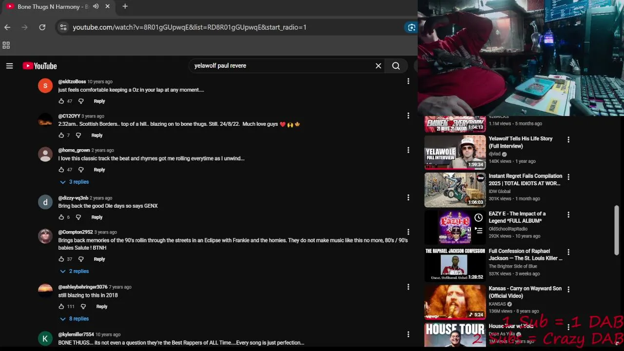This screenshot has width=624, height=351.
Task: Like the comment by @skitzoBoss
Action: coord(61,101)
